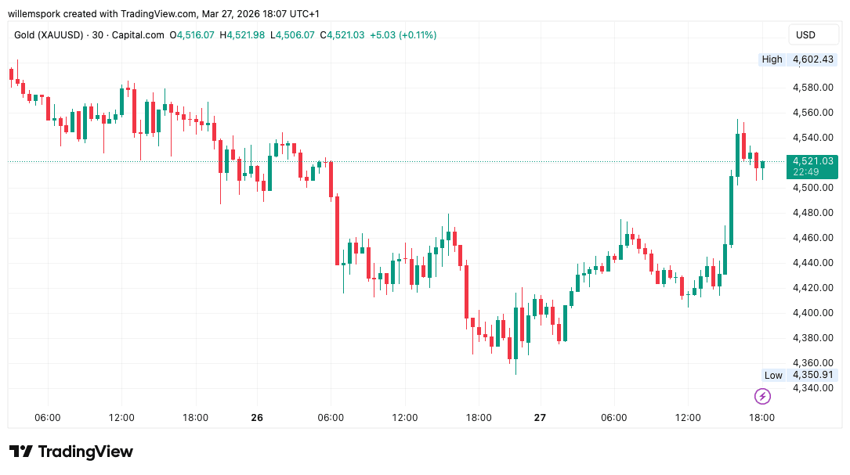Open the USD currency selector

[805, 34]
